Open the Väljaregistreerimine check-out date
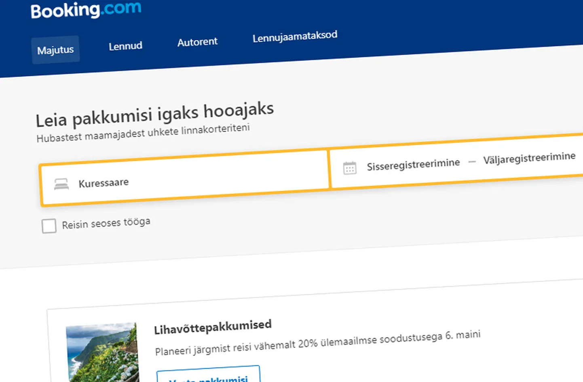The height and width of the screenshot is (382, 583). click(x=529, y=158)
